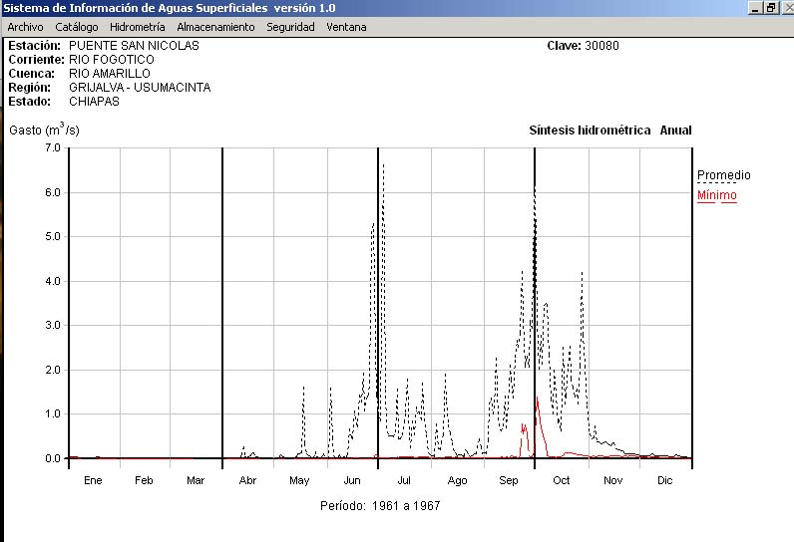
Task: Open the Archivo menu
Action: 25,27
